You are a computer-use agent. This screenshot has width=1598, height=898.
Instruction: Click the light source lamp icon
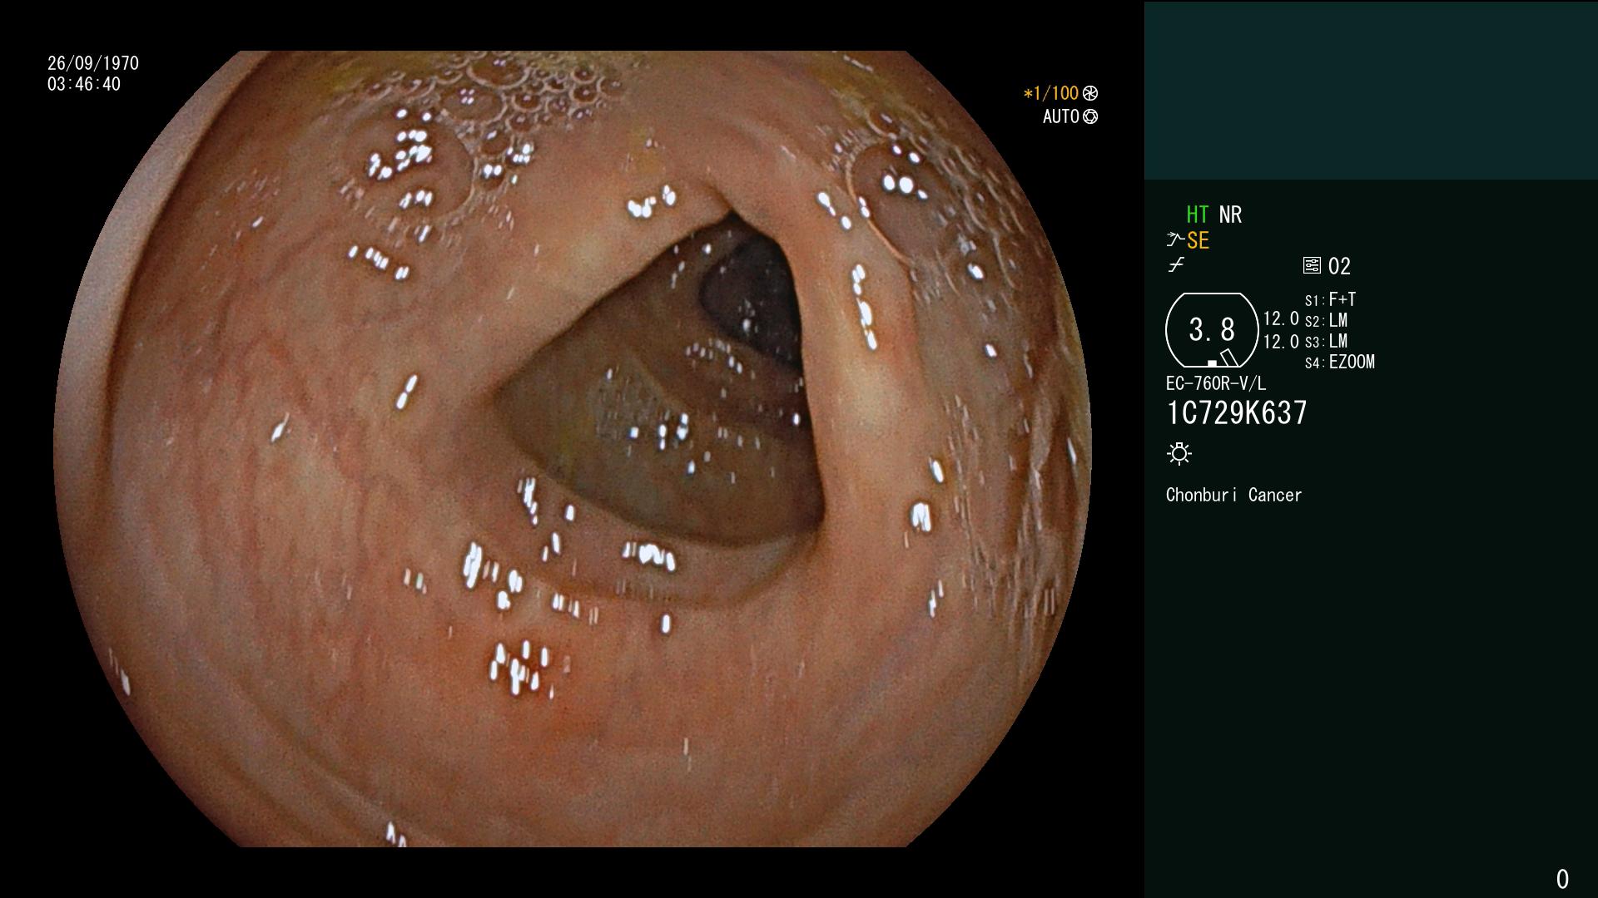coord(1179,453)
